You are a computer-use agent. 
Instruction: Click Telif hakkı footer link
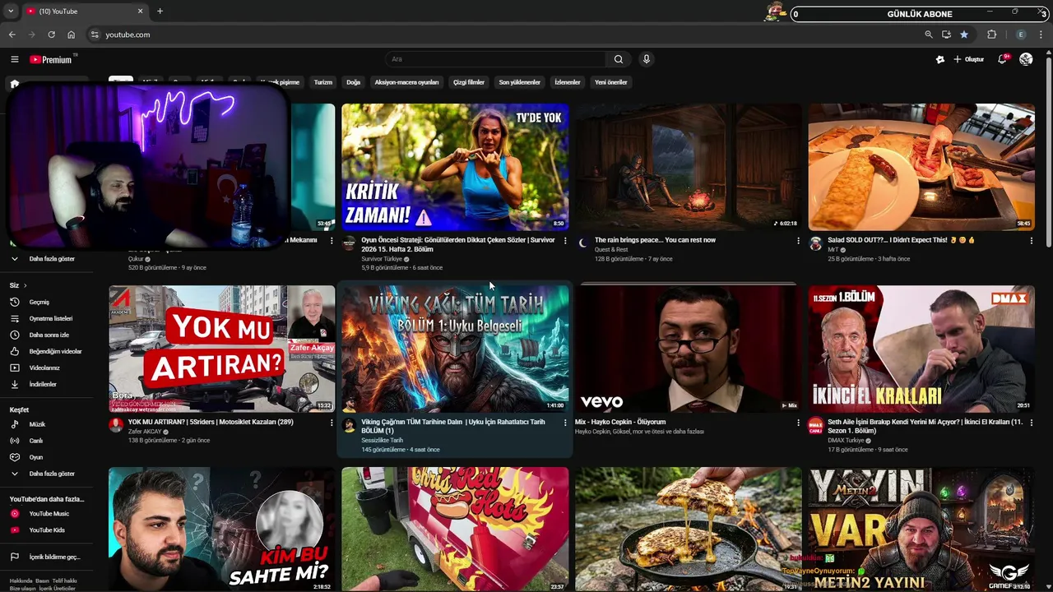(x=63, y=580)
